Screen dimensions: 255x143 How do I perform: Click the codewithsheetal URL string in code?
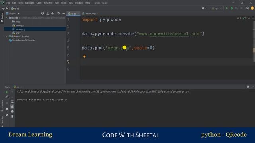click(169, 34)
